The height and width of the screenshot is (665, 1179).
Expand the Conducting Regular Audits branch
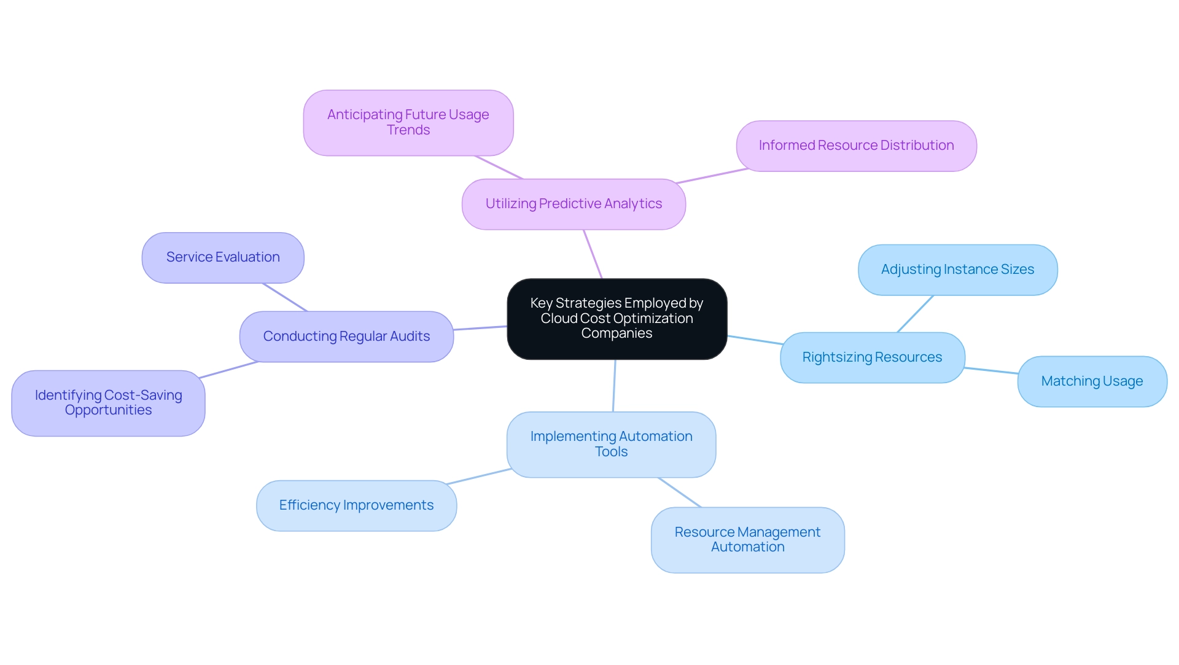tap(335, 335)
